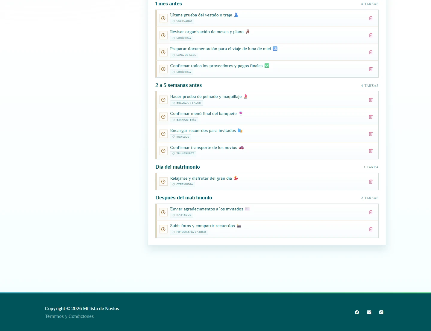Screen dimensions: 431x331
Task: Open the 'Términos y Condiciones' link
Action: coord(69,316)
